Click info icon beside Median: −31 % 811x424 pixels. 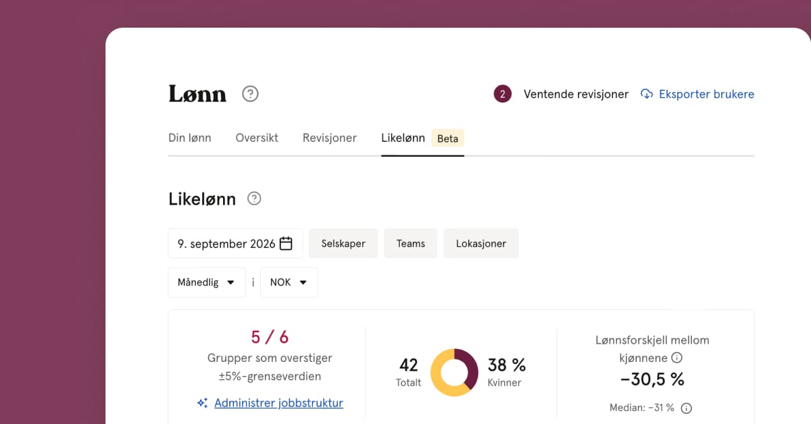point(686,408)
